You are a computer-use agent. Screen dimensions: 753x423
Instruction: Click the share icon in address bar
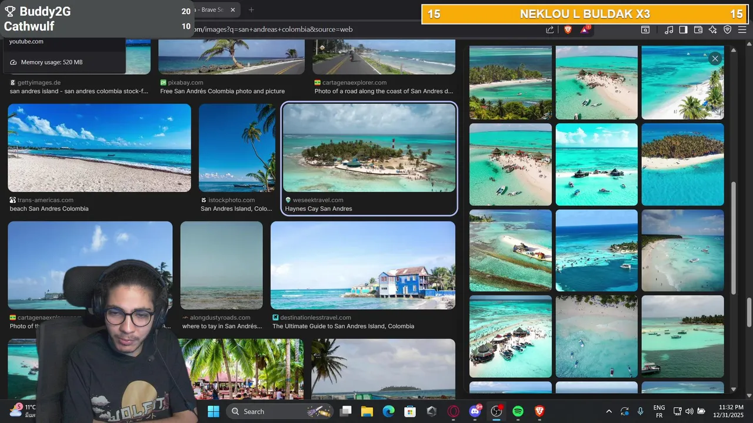pos(549,29)
